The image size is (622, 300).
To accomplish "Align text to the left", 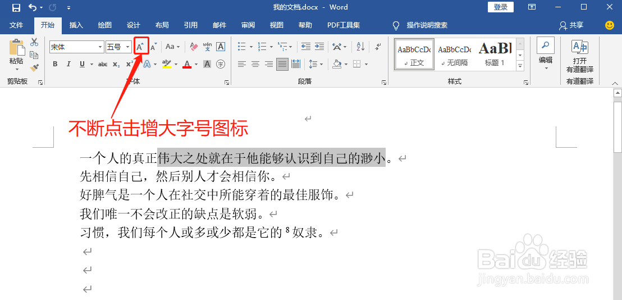I will pos(242,64).
